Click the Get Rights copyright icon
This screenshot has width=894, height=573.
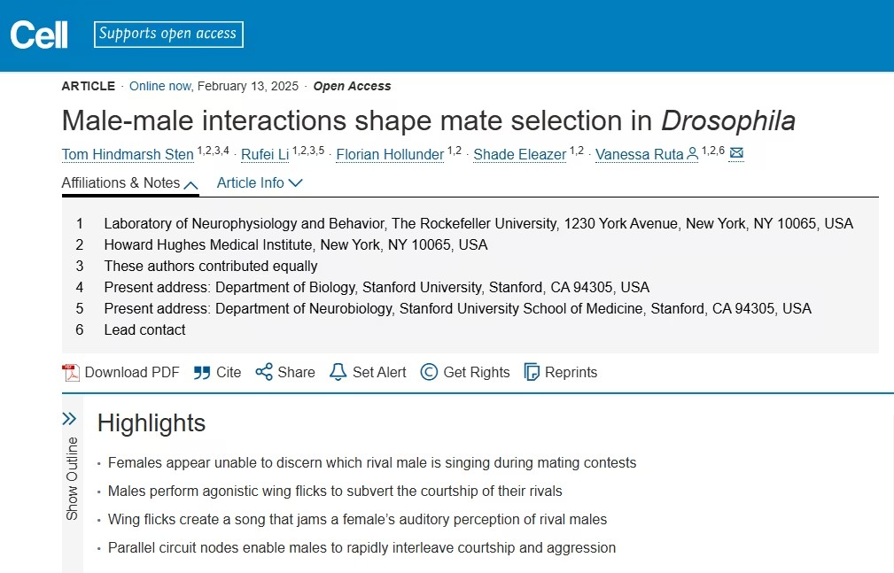click(x=429, y=372)
